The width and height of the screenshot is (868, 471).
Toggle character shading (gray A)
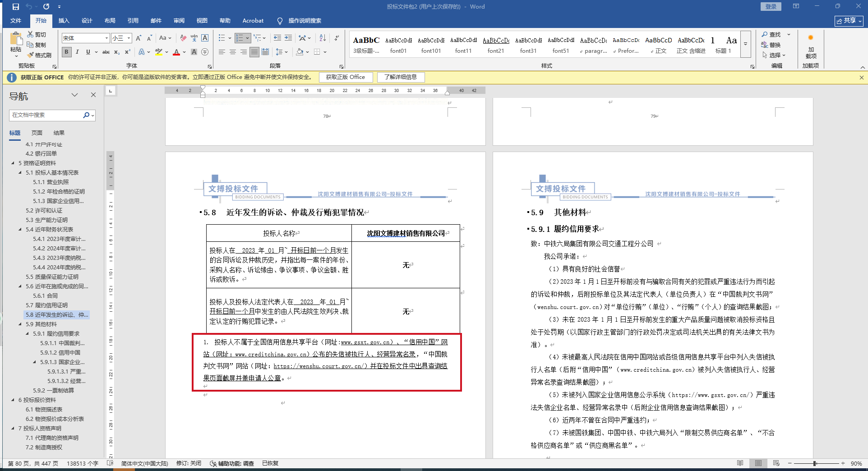[x=194, y=52]
